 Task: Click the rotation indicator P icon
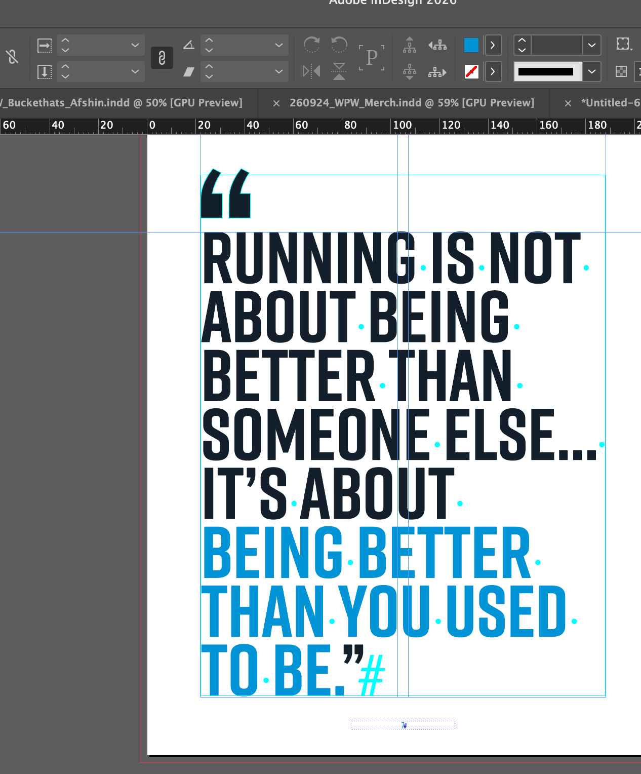tap(372, 58)
